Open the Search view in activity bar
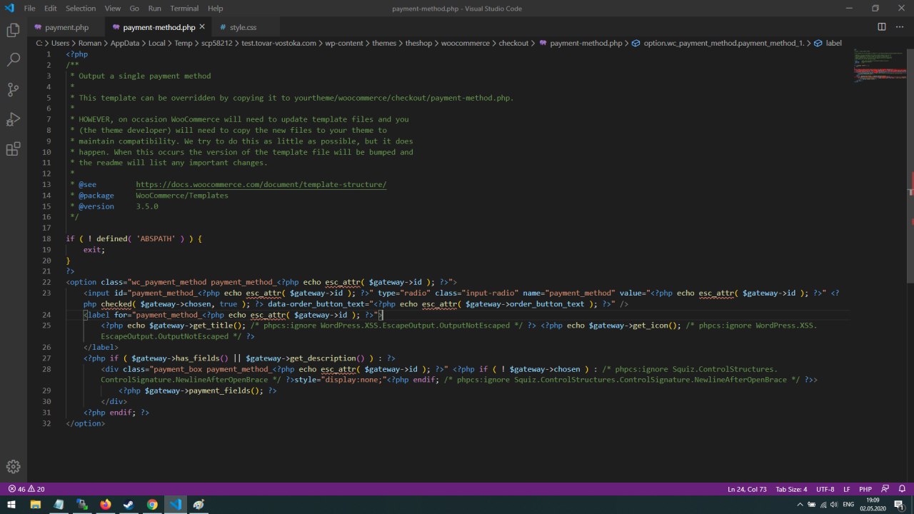914x514 pixels. pyautogui.click(x=13, y=60)
